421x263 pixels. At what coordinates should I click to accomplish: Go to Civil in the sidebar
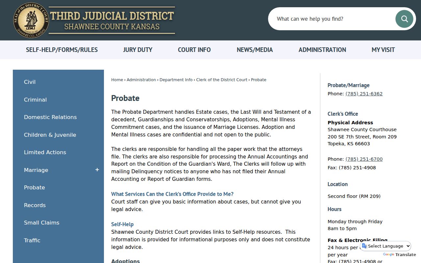[x=30, y=82]
